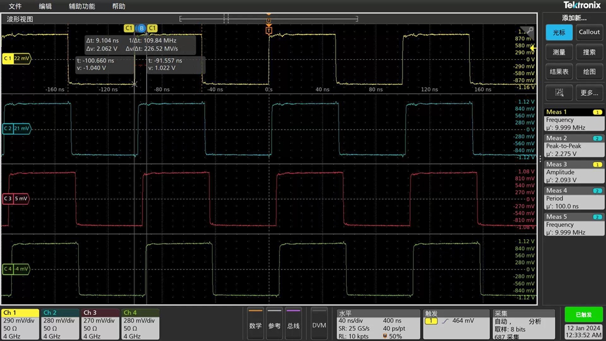Click the zoom box magnifier icon
Image resolution: width=606 pixels, height=341 pixels.
tap(559, 92)
